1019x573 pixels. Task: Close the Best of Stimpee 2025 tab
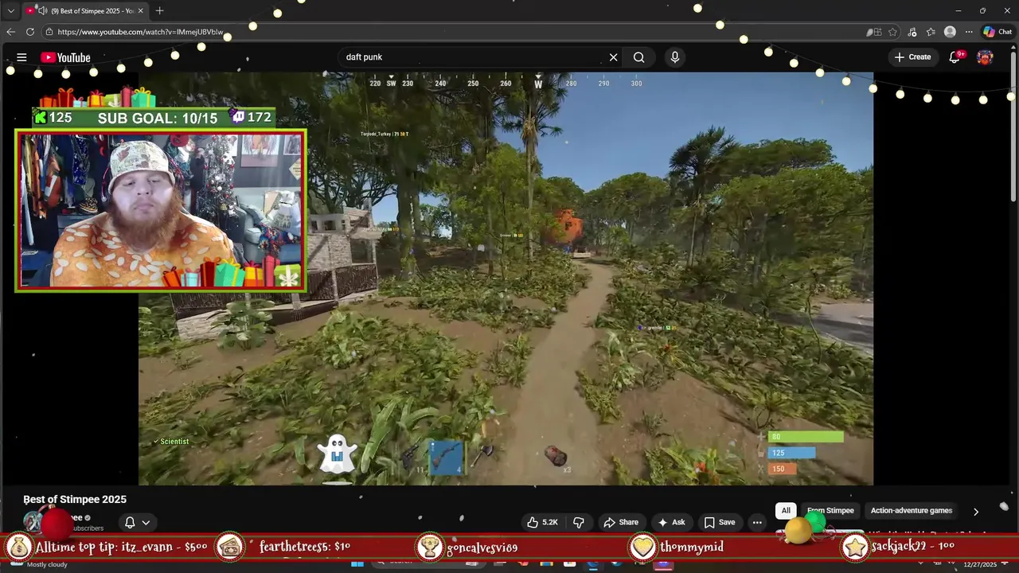(x=140, y=10)
